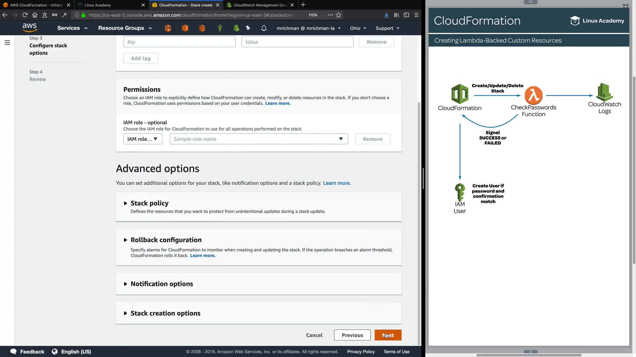Open the Sample-role-name dropdown
The image size is (636, 357).
click(x=258, y=139)
